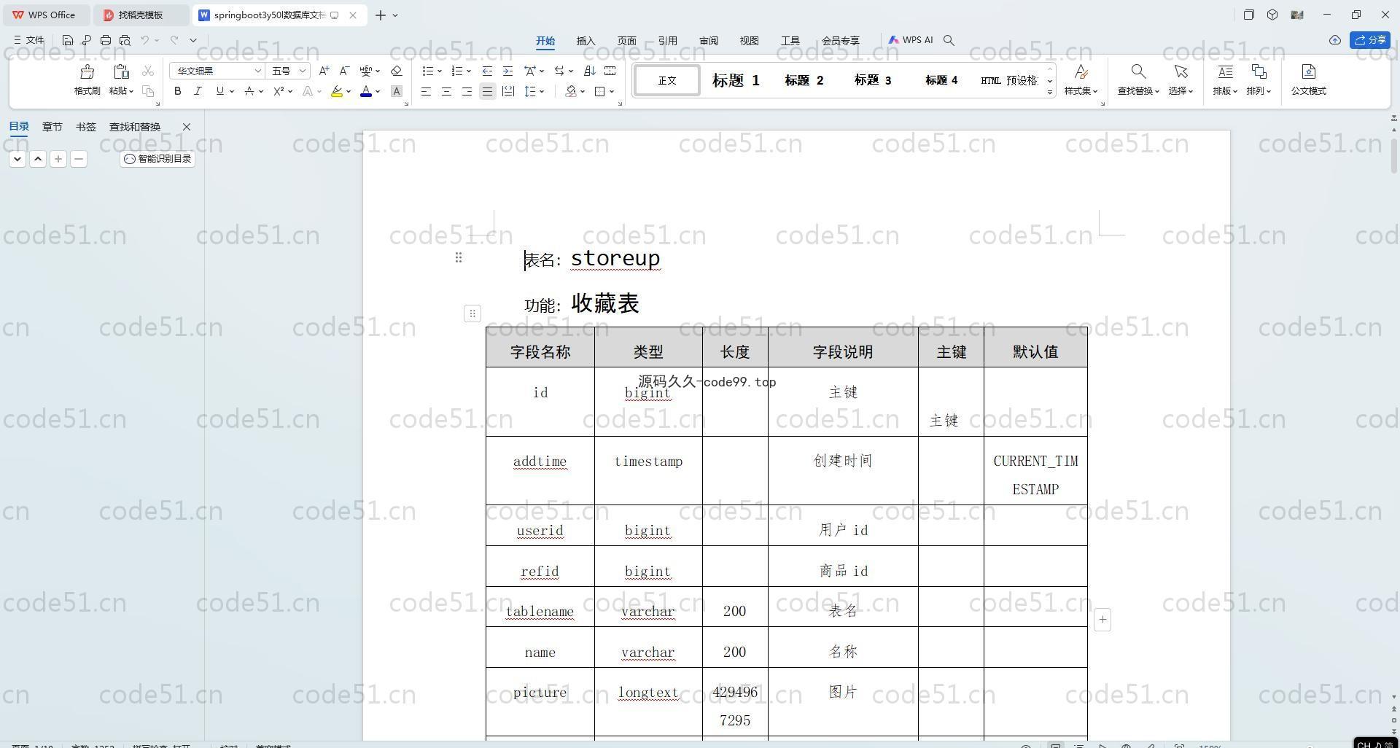The height and width of the screenshot is (748, 1400).
Task: Align text left
Action: (x=426, y=91)
